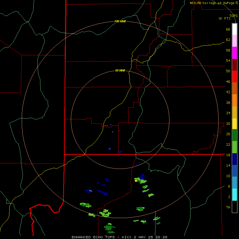
Task: Click the legend value '62'
Action: pos(228,40)
